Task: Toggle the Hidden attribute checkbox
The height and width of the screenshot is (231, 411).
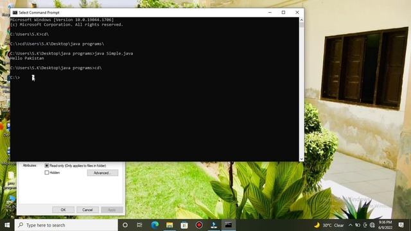Action: (47, 173)
